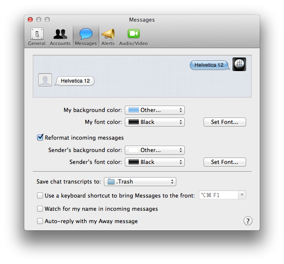Click the Sender's font color label
This screenshot has width=284, height=264.
(x=96, y=162)
